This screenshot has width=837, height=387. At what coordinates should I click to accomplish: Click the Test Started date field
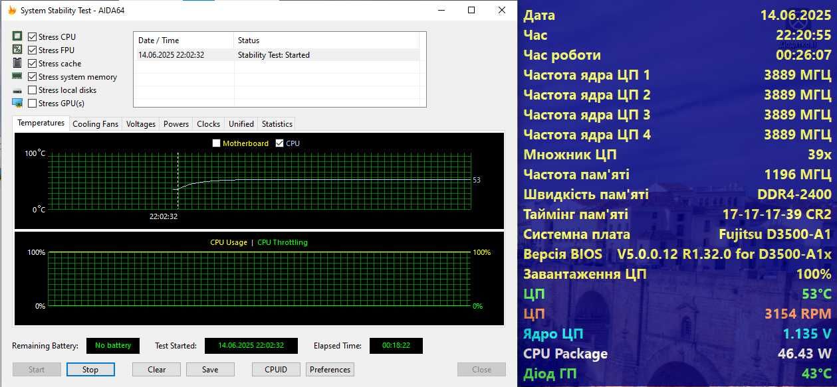pyautogui.click(x=251, y=346)
